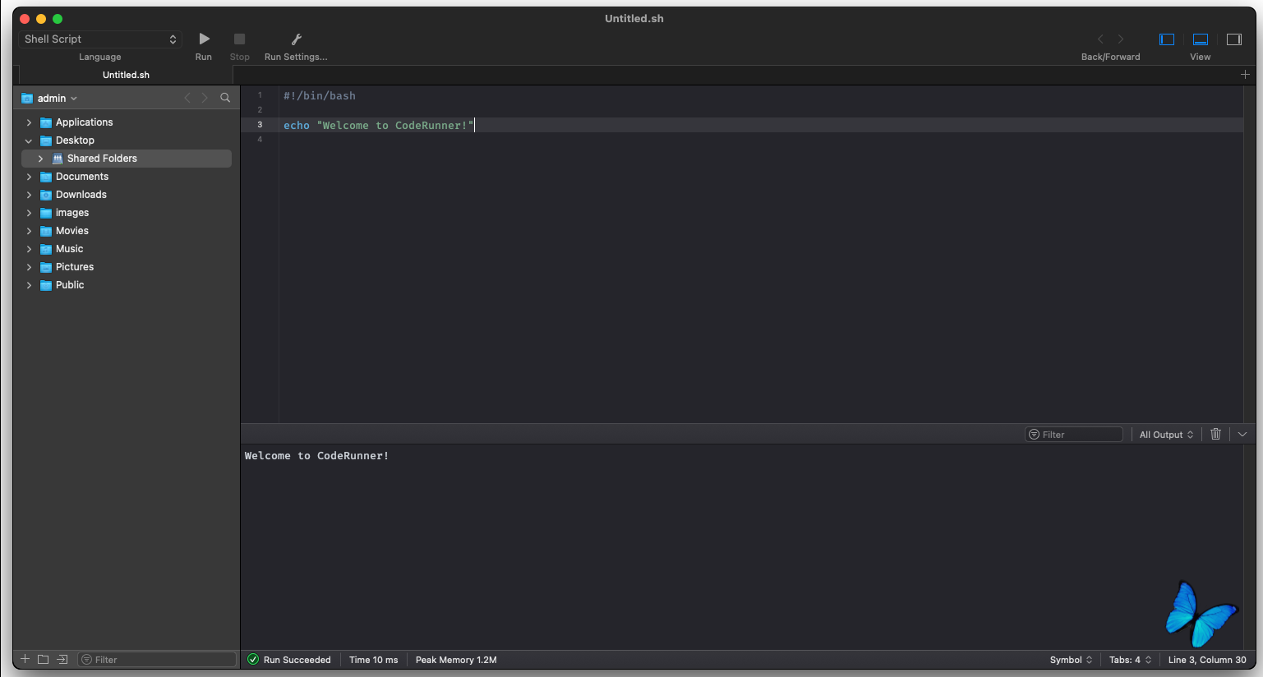This screenshot has height=677, width=1263.
Task: Click the Run Succeeded status indicator
Action: (289, 660)
